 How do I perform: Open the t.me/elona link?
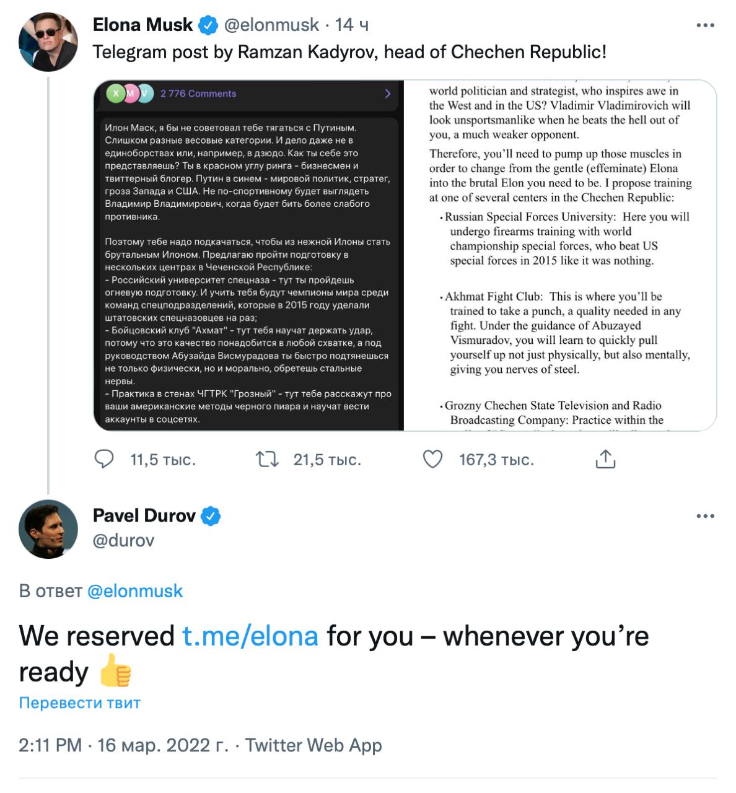point(250,636)
